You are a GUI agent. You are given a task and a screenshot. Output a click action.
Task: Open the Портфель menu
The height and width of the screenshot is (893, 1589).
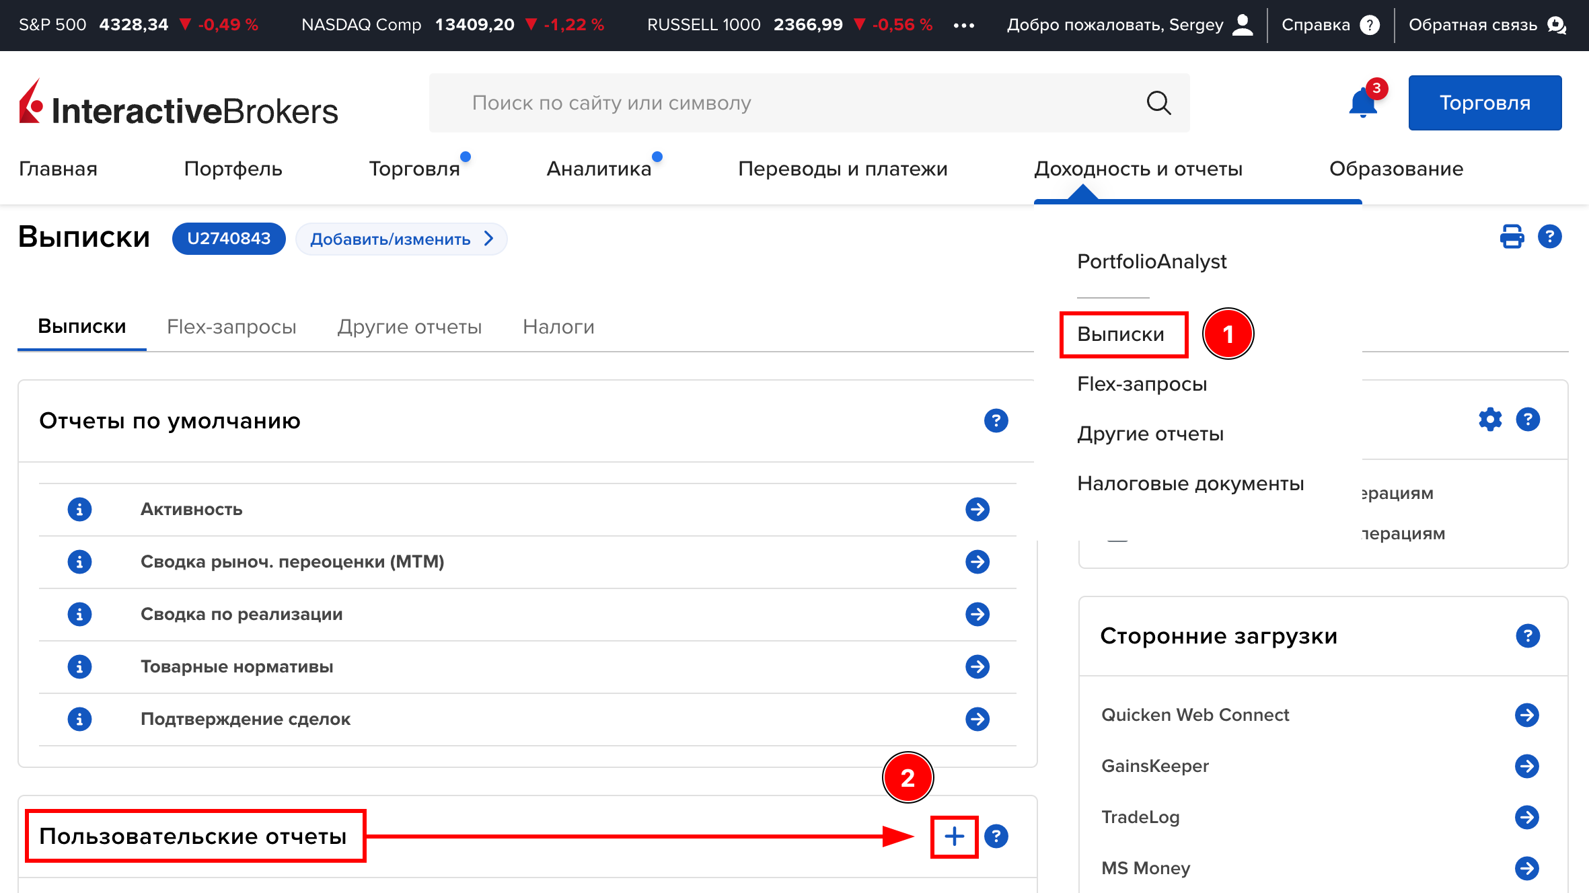[233, 169]
